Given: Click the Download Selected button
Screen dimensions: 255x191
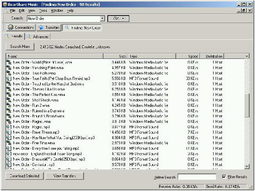Looking at the screenshot, I should point(25,176).
